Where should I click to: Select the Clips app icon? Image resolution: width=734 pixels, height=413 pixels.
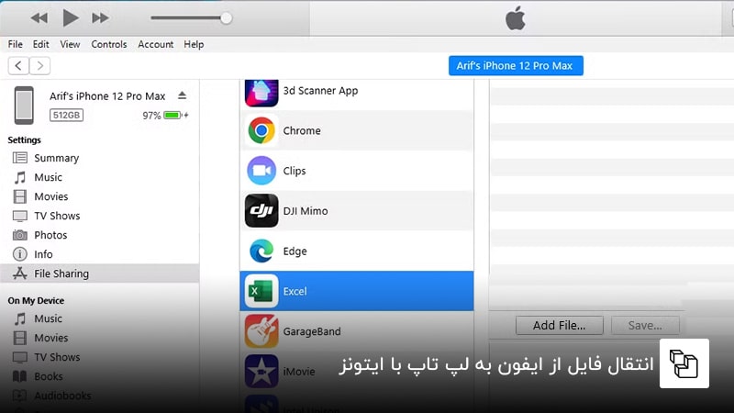click(x=261, y=171)
